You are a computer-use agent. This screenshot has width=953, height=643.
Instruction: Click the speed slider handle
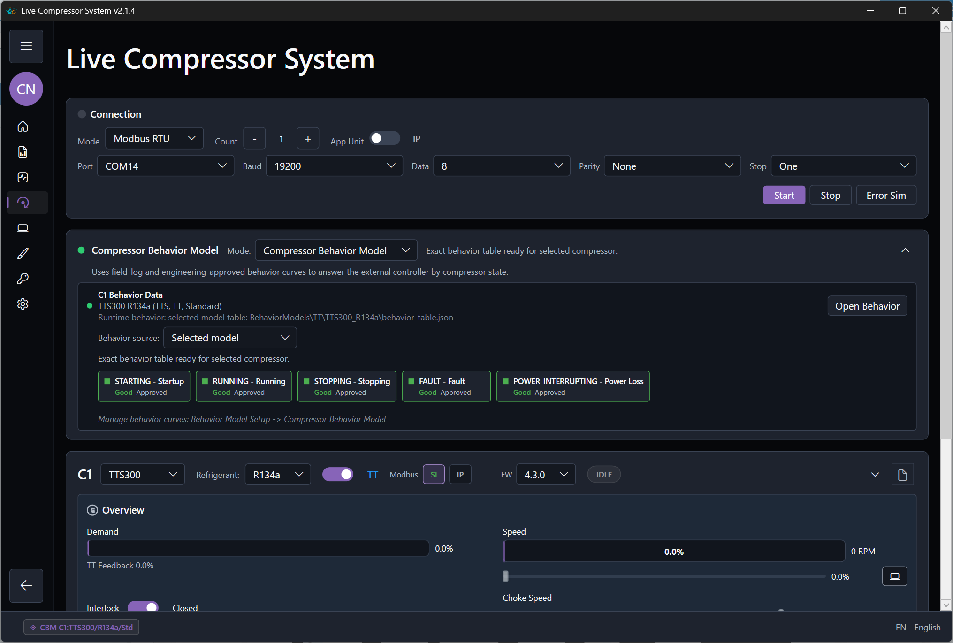tap(505, 576)
